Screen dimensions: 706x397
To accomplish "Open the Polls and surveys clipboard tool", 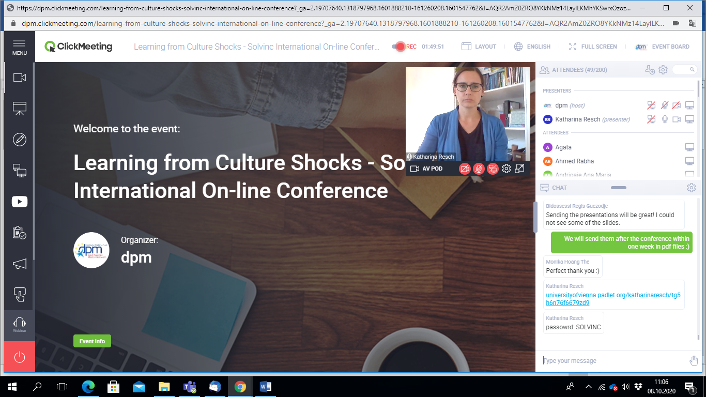I will click(20, 233).
